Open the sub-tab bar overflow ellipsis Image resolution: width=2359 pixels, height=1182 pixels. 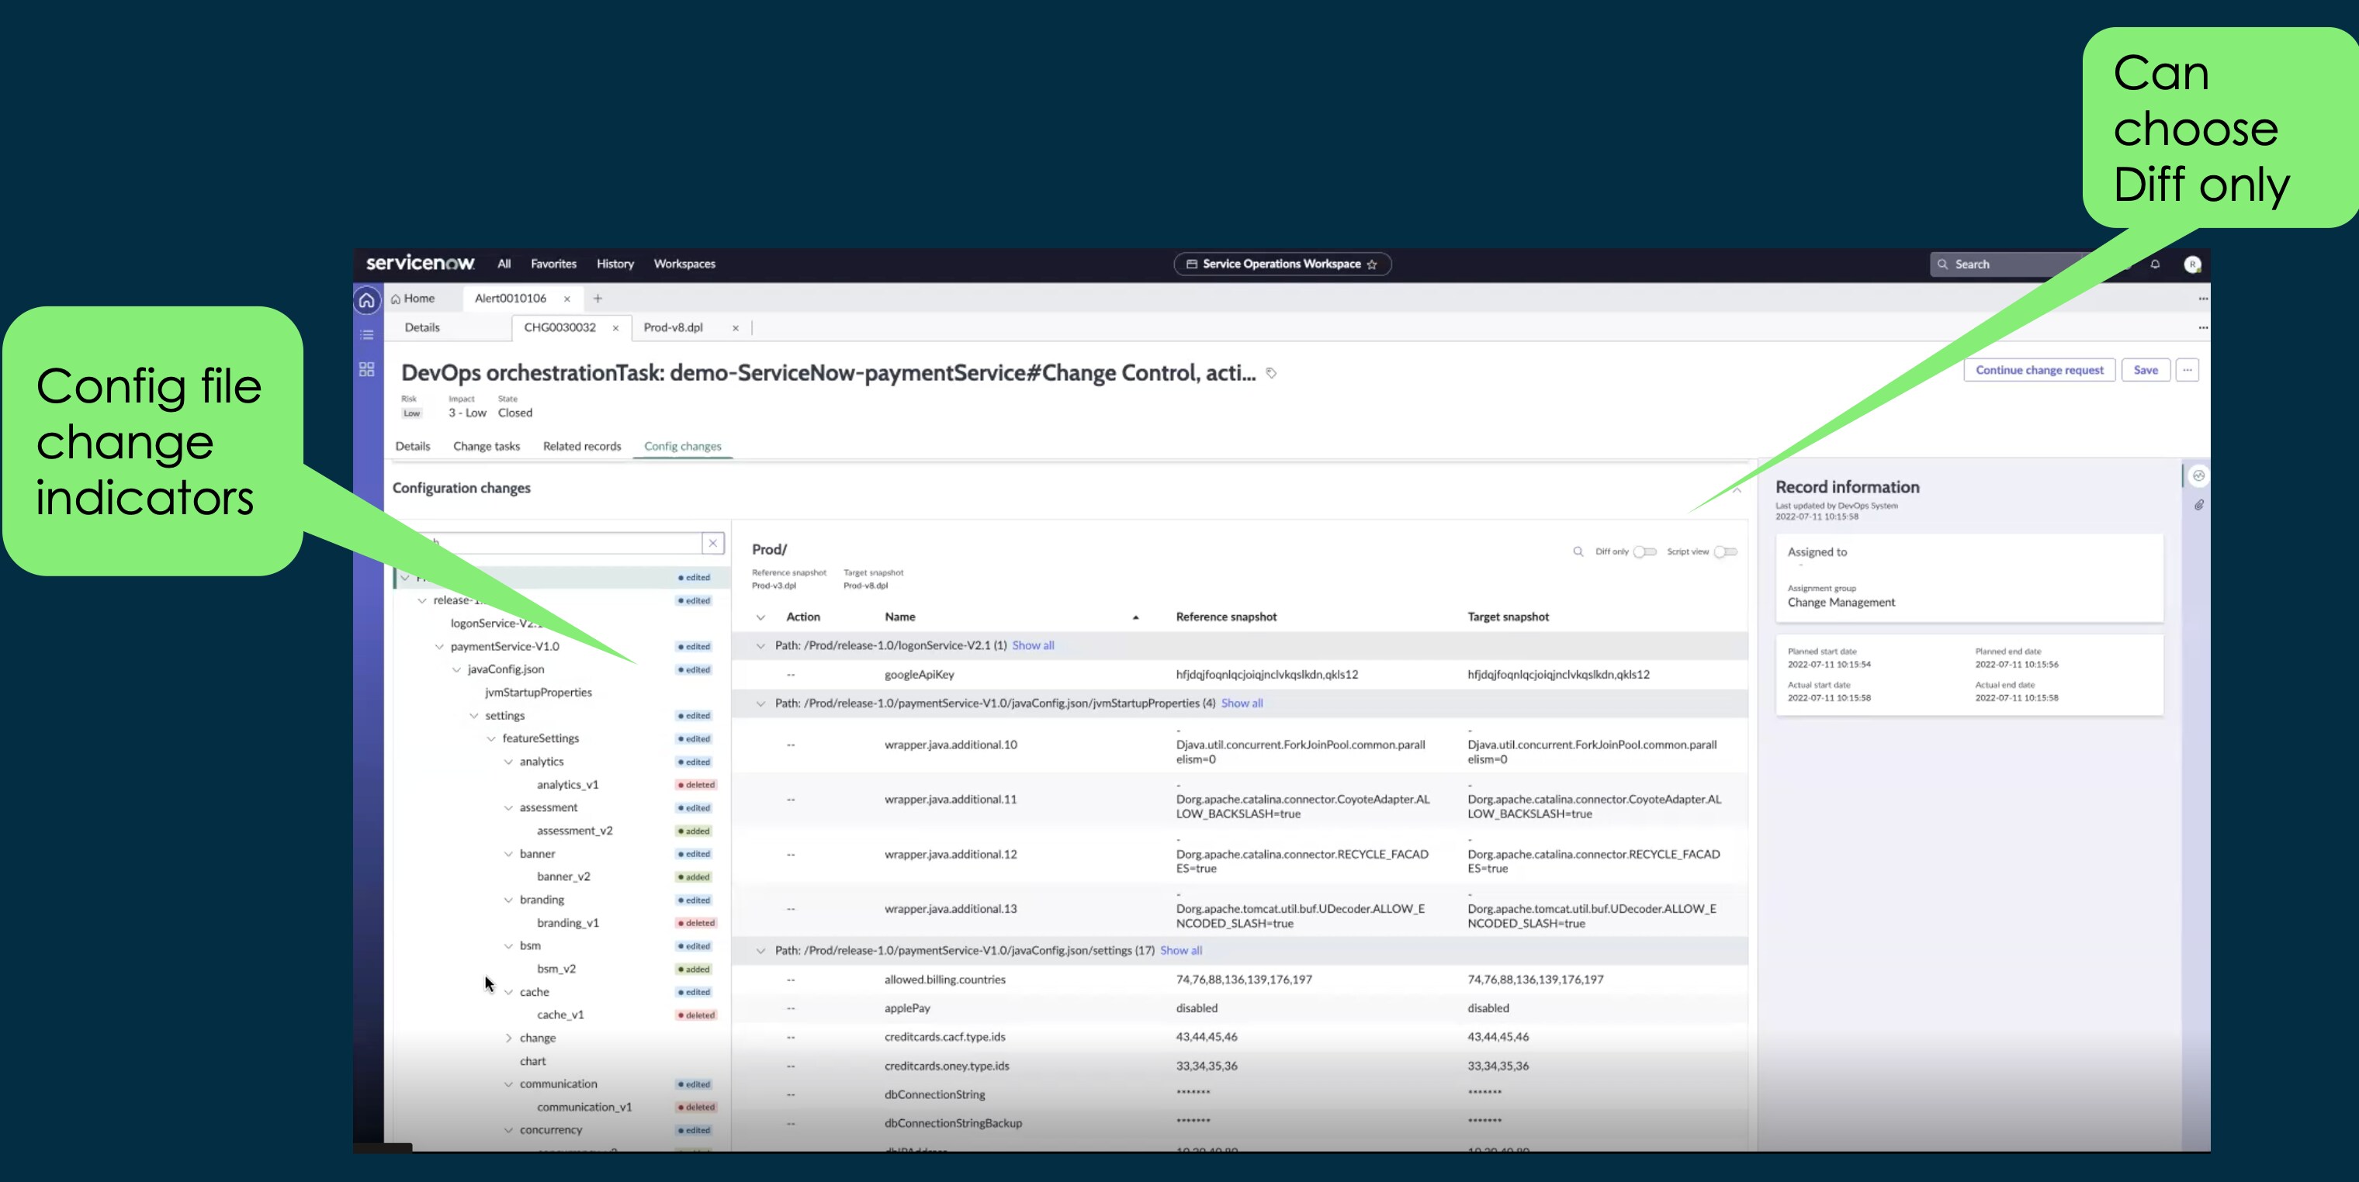[2202, 328]
